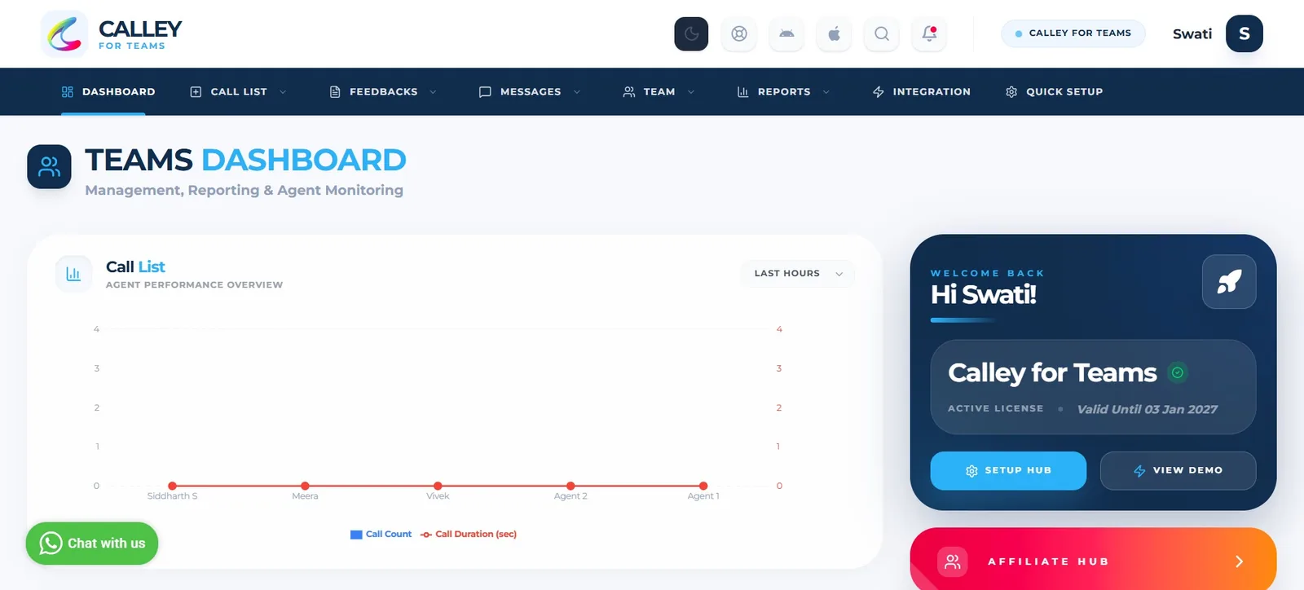The image size is (1304, 590).
Task: Expand the Reports menu
Action: click(783, 91)
